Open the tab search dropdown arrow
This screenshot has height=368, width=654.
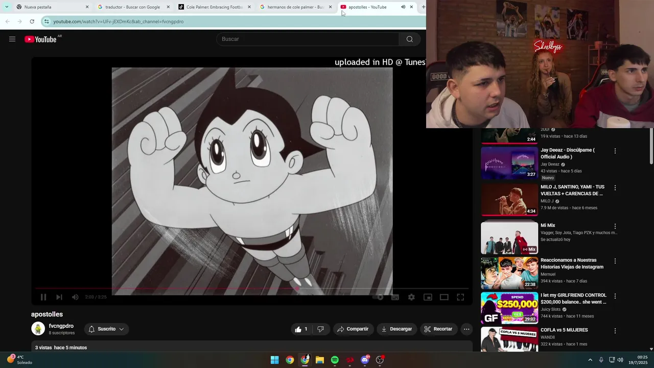7,7
